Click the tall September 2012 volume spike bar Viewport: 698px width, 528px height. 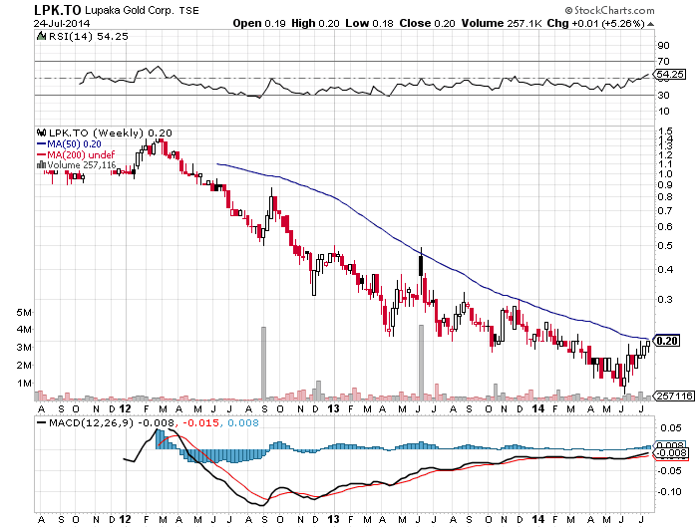tap(263, 363)
